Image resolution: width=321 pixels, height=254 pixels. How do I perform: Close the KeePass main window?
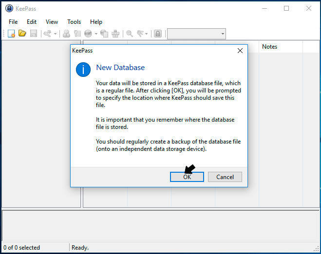pos(309,8)
